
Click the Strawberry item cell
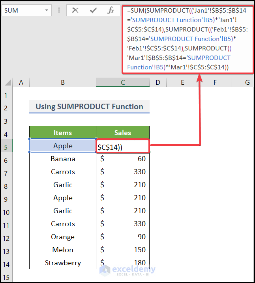click(63, 263)
